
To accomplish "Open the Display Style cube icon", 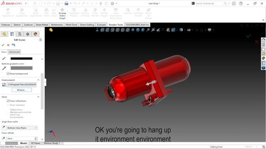I will pyautogui.click(x=181, y=30).
